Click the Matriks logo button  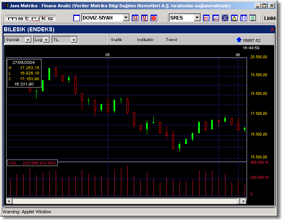click(31, 18)
